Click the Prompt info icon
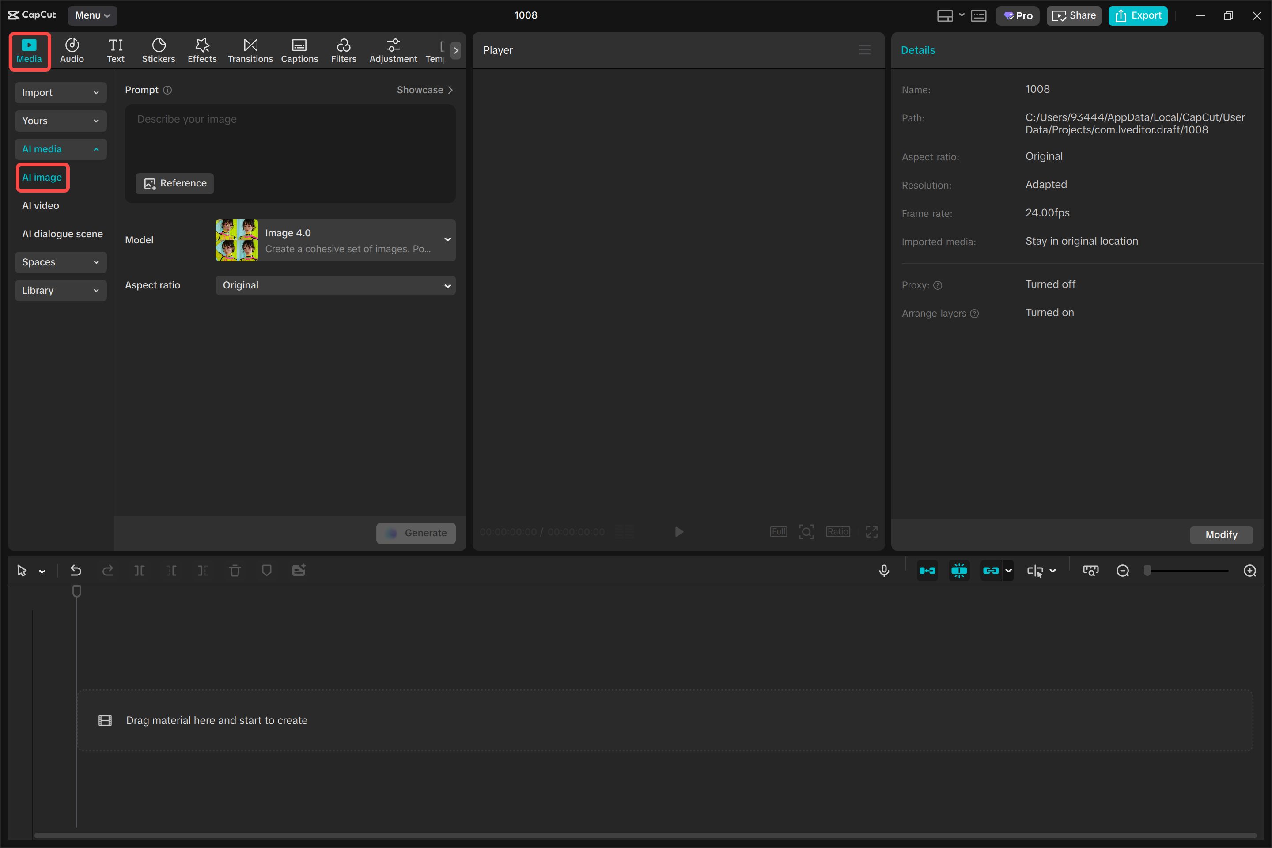 click(168, 90)
